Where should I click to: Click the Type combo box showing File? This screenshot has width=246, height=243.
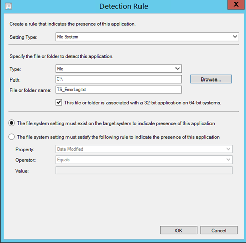click(x=119, y=69)
